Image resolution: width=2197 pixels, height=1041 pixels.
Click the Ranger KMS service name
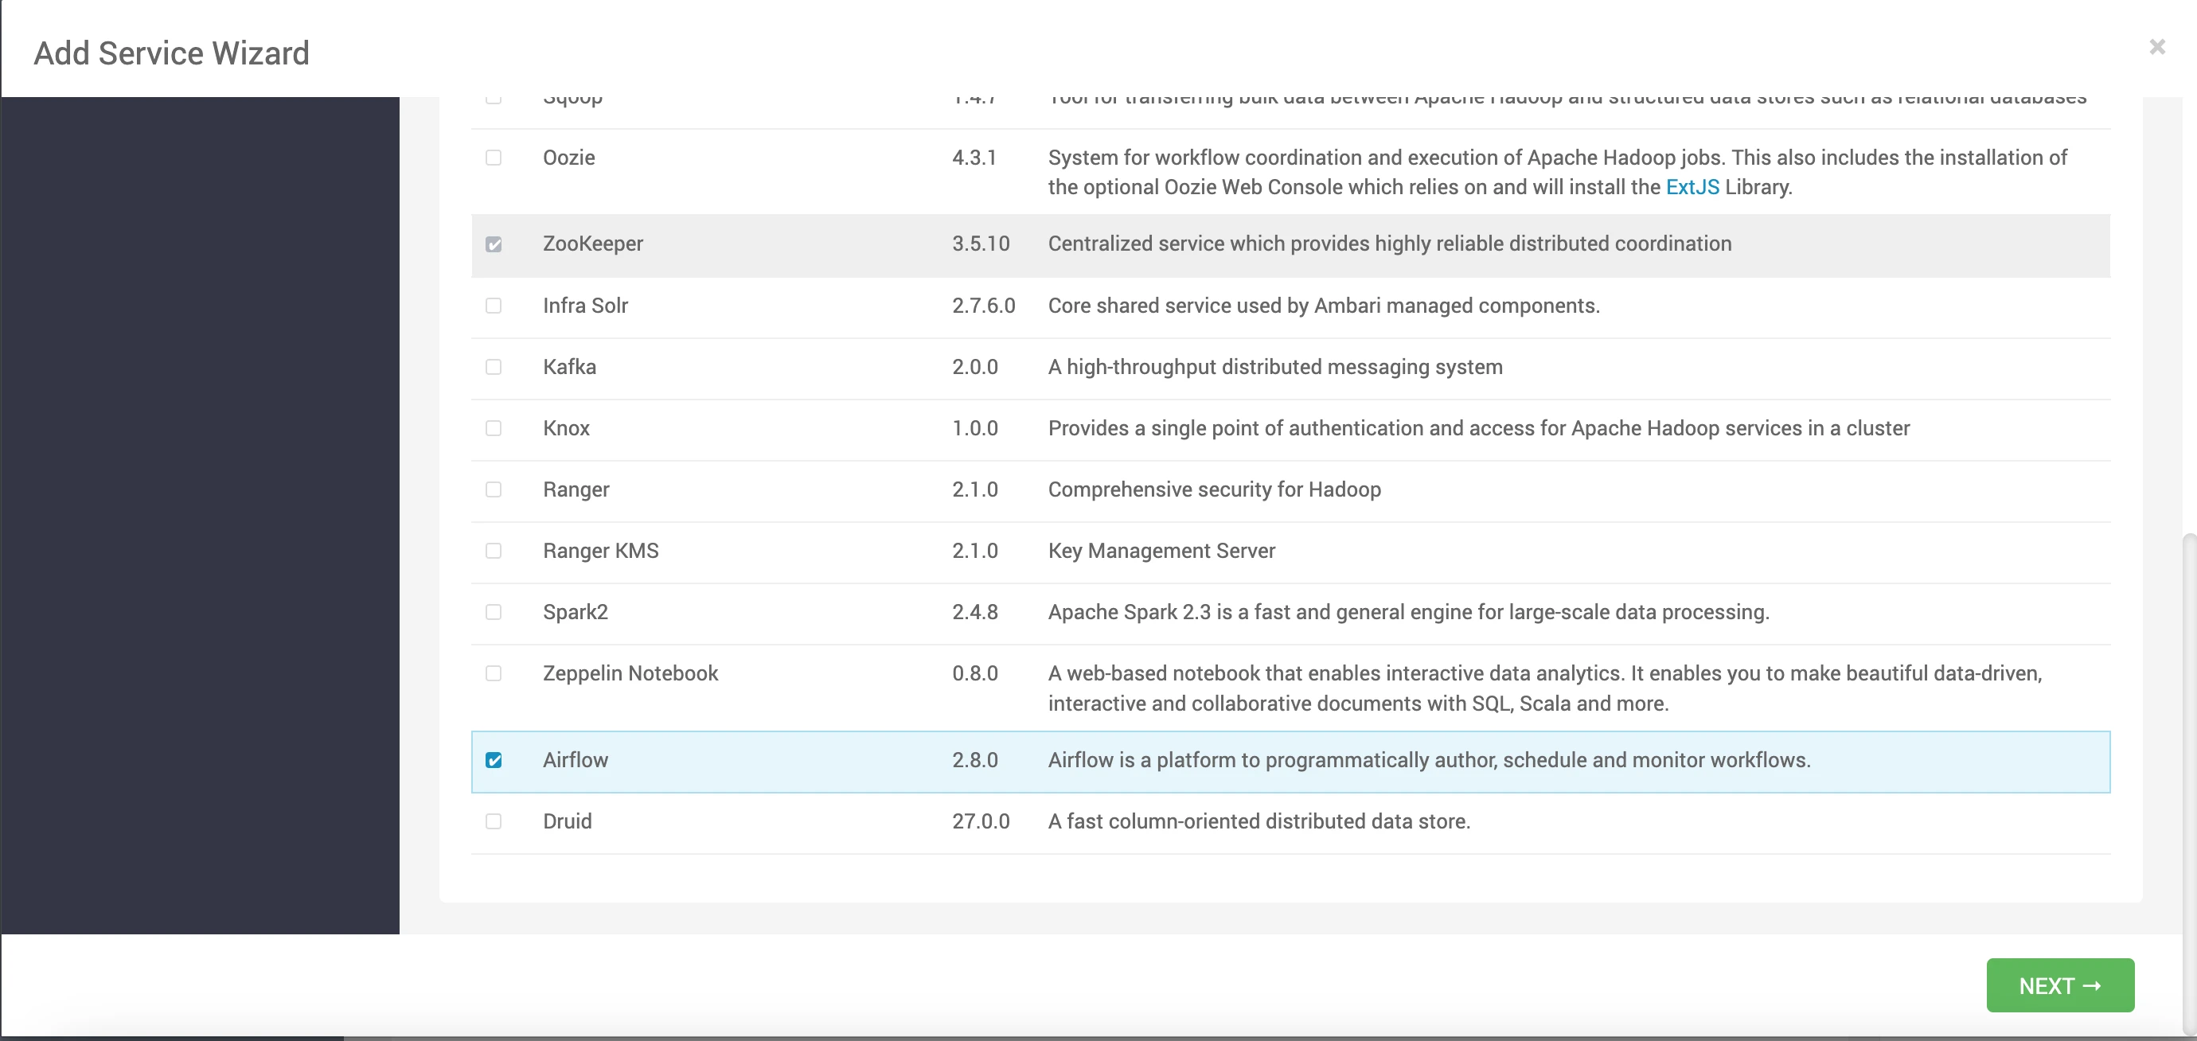point(600,551)
